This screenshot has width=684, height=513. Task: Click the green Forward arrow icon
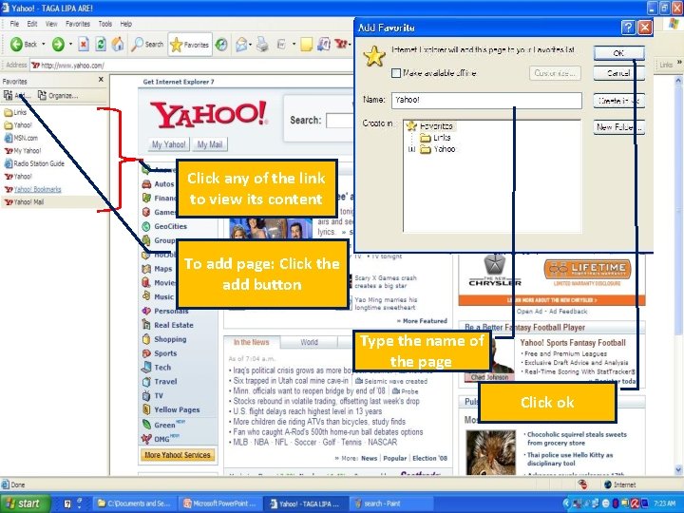(58, 44)
